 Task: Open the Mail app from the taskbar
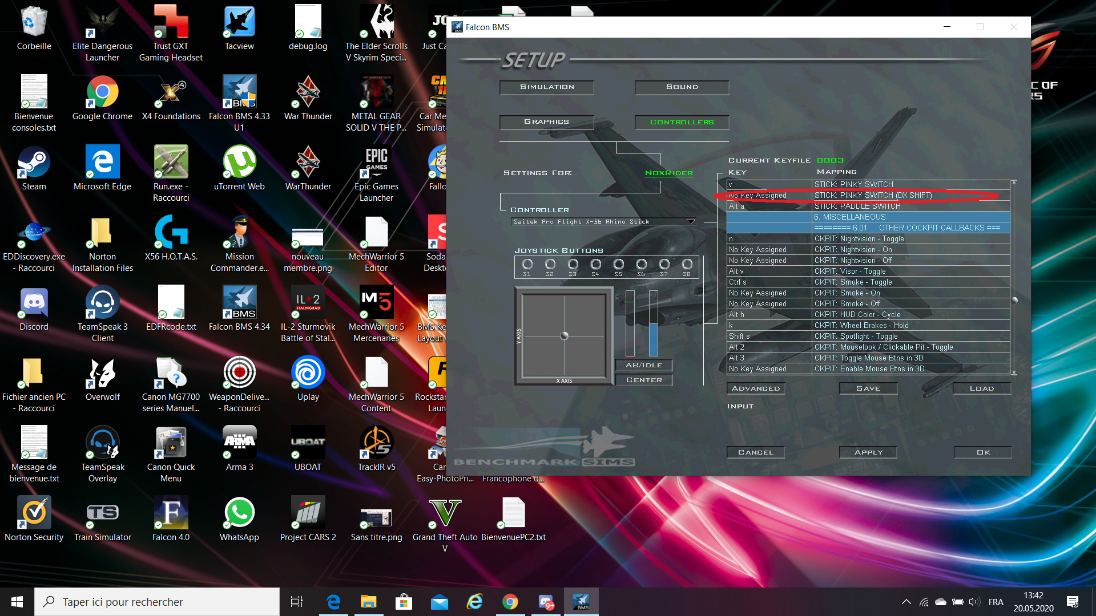[x=440, y=602]
